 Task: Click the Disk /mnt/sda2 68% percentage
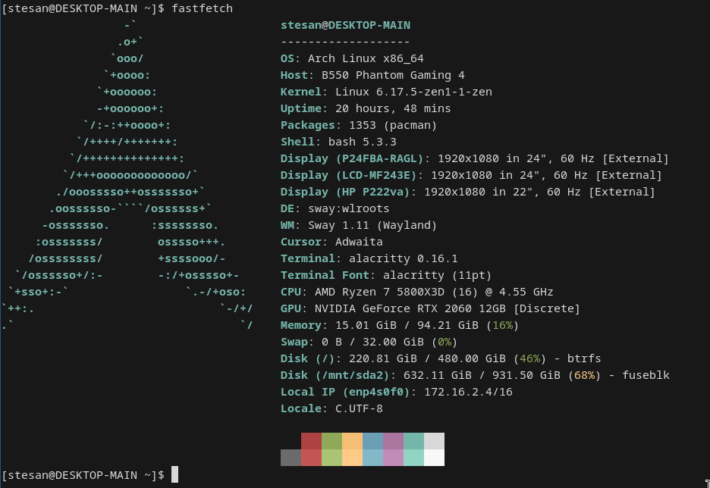click(x=584, y=375)
